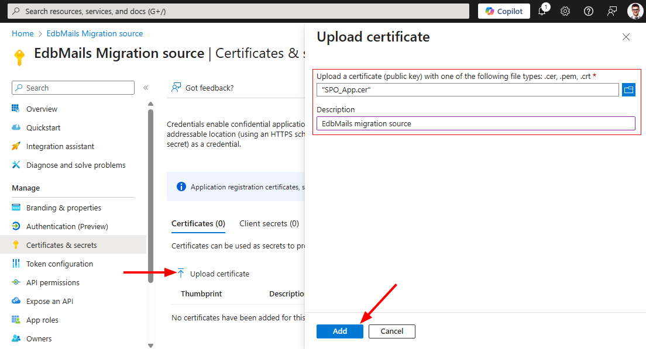Click Upload certificate arrow icon
This screenshot has width=646, height=349.
[181, 274]
